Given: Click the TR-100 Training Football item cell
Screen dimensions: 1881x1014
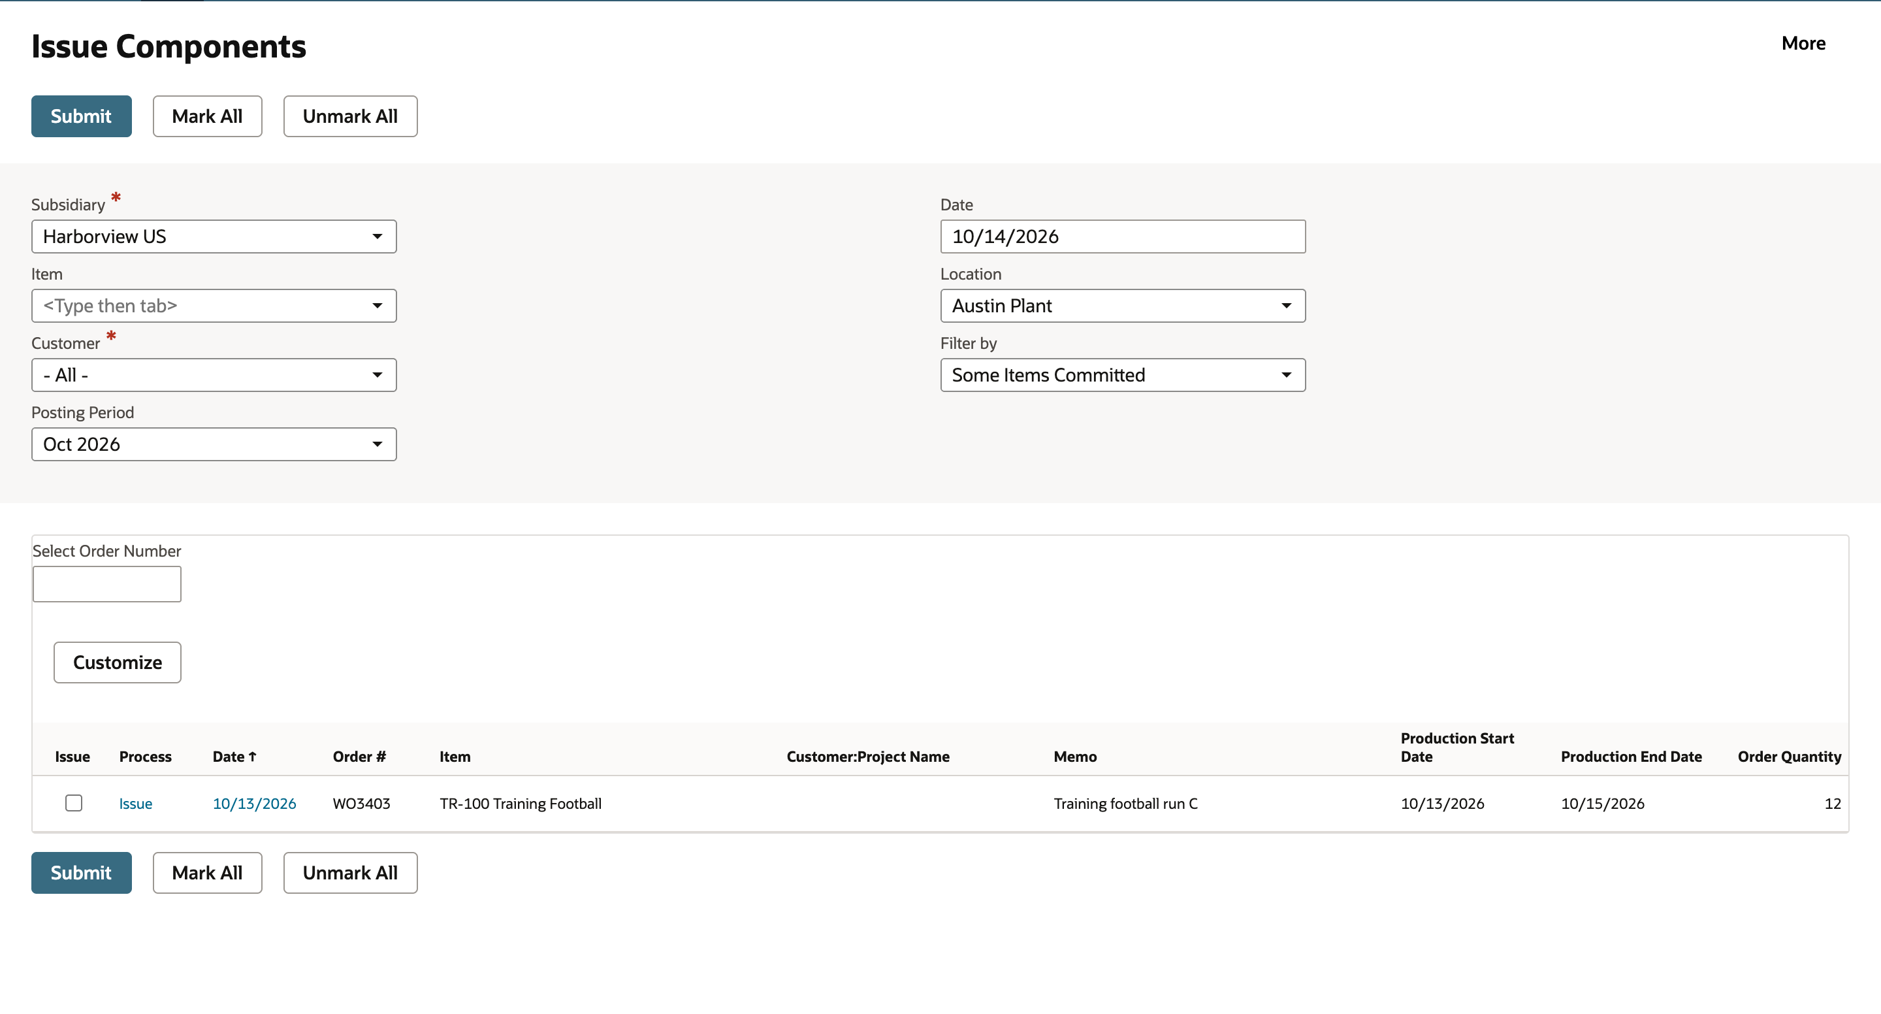Looking at the screenshot, I should [x=521, y=804].
